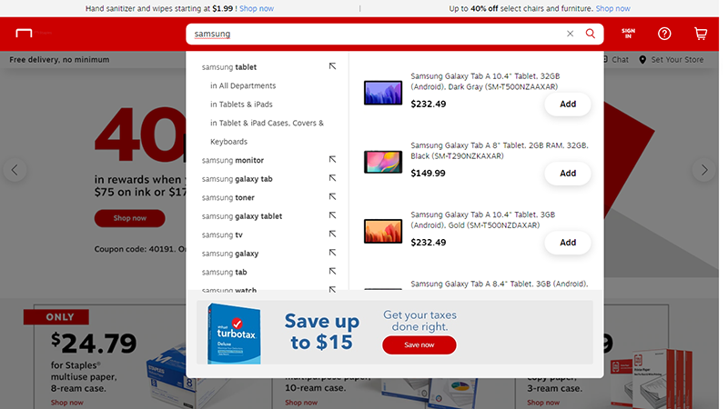Add $149.99 Galaxy Tab A 8" to cart
Image resolution: width=728 pixels, height=409 pixels.
[567, 174]
